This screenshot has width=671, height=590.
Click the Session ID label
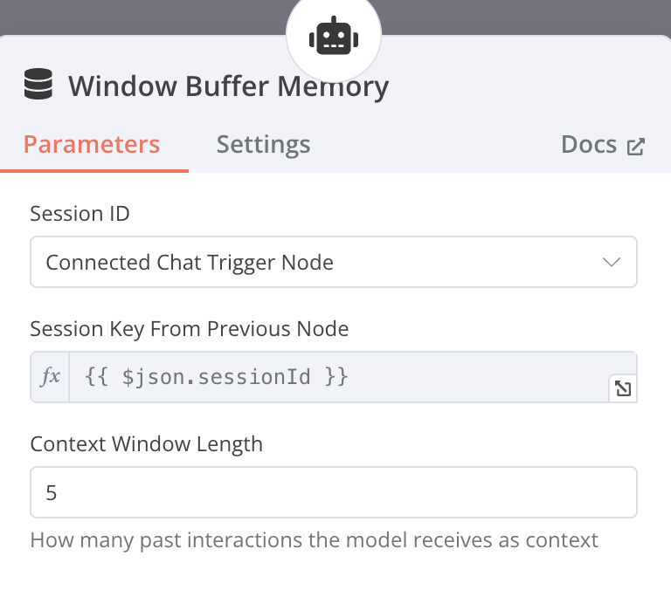(x=80, y=213)
